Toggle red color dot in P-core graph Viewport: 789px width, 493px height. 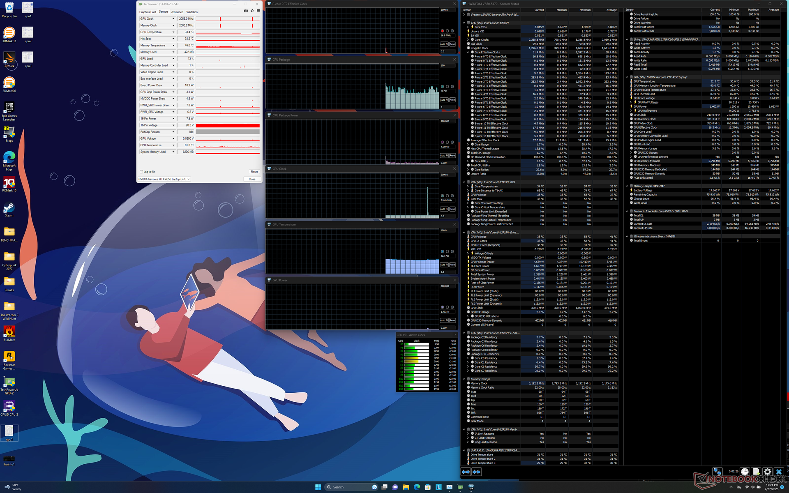(x=442, y=31)
